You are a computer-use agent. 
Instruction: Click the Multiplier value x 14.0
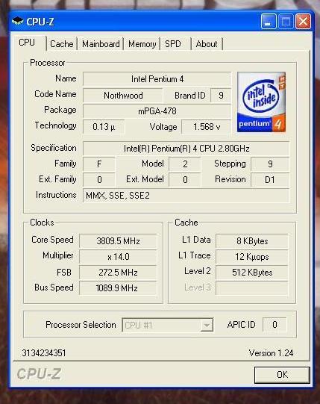(118, 257)
